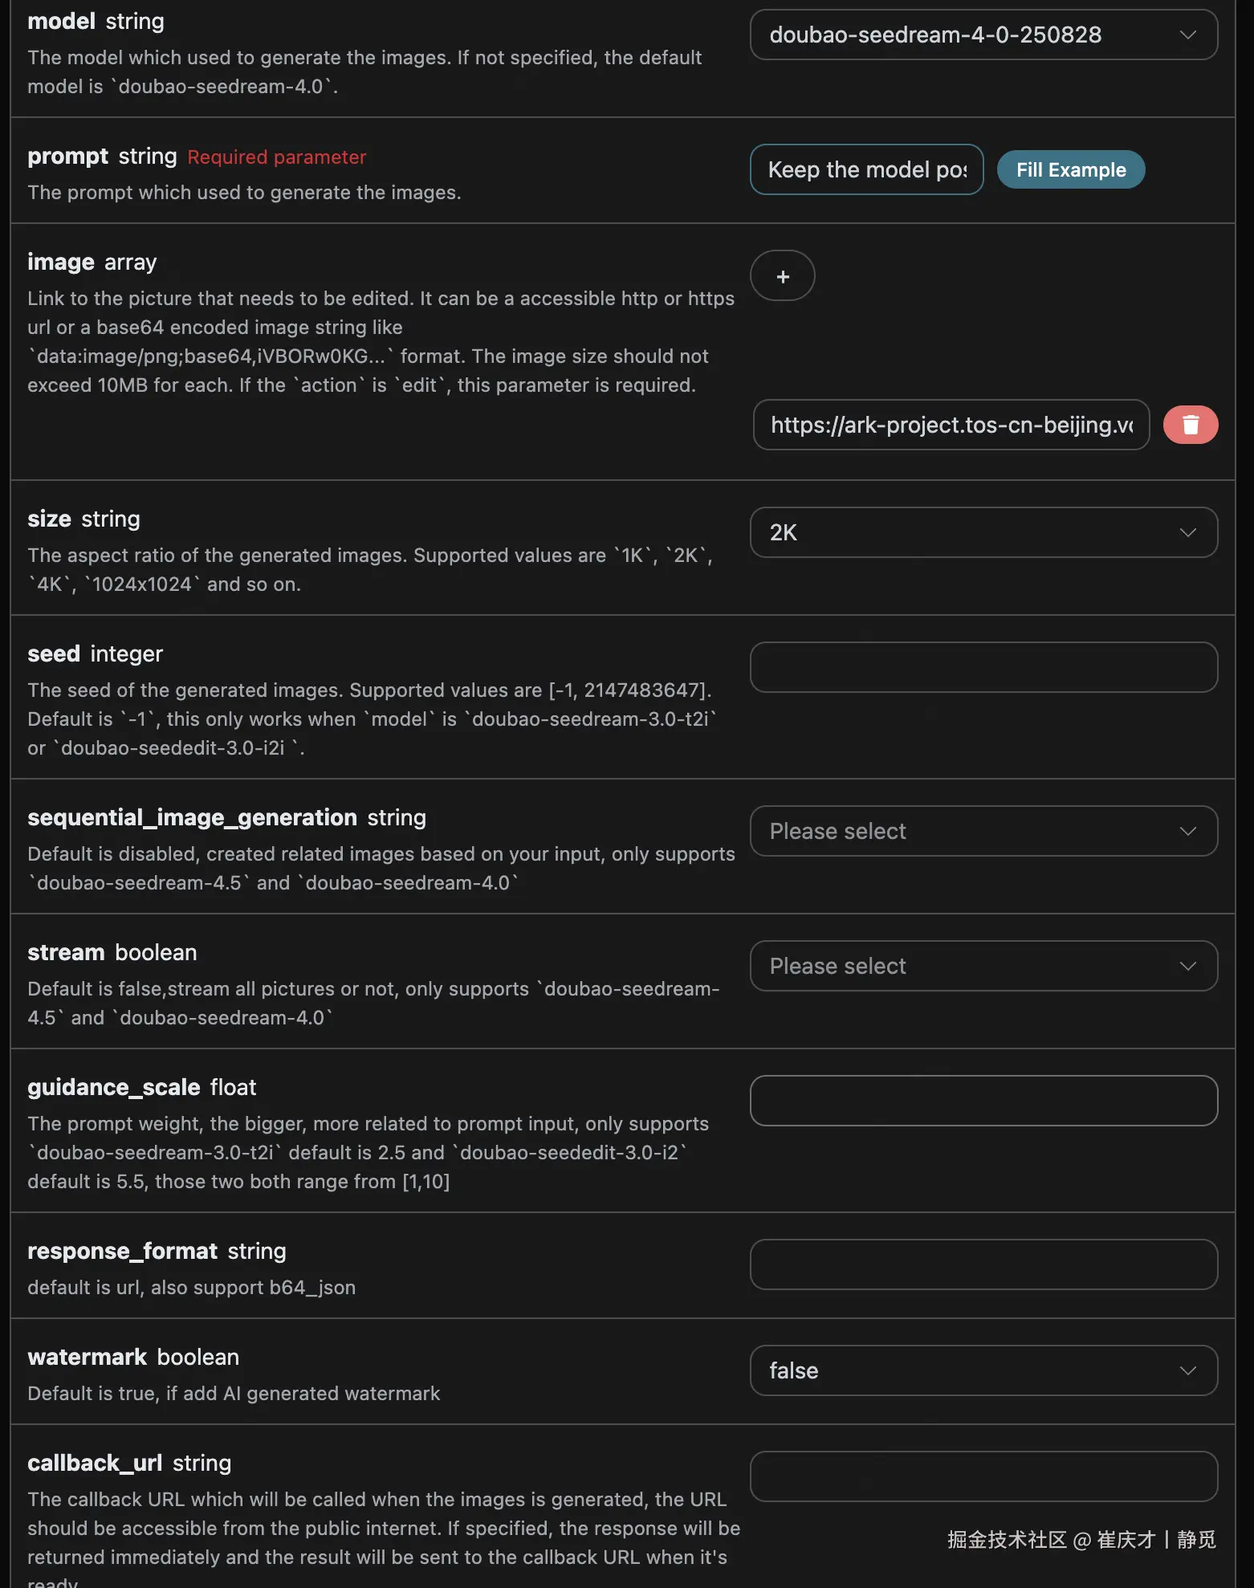
Task: Click the 'guidance_scale' parameter name
Action: coord(114,1088)
